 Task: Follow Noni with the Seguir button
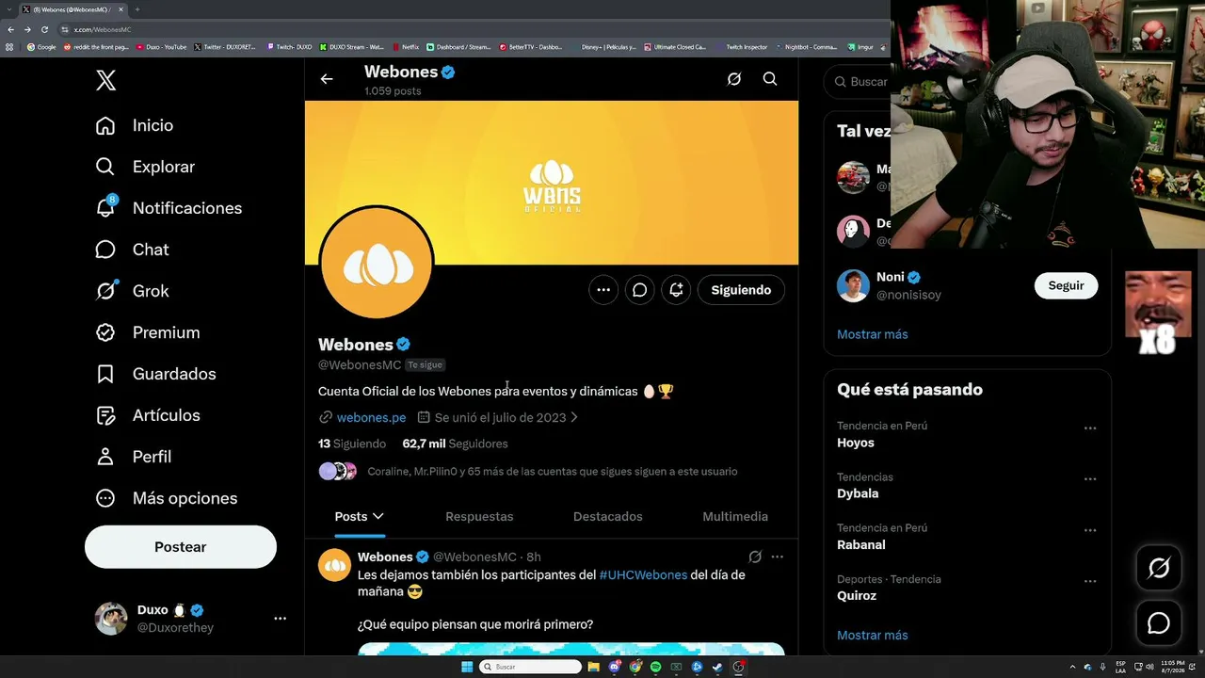[1066, 285]
